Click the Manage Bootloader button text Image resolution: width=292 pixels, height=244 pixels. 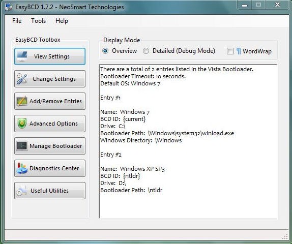click(x=55, y=146)
